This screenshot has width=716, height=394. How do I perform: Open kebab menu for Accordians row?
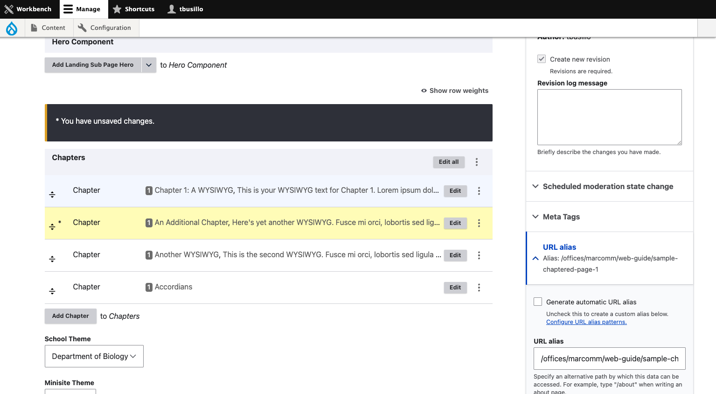479,288
